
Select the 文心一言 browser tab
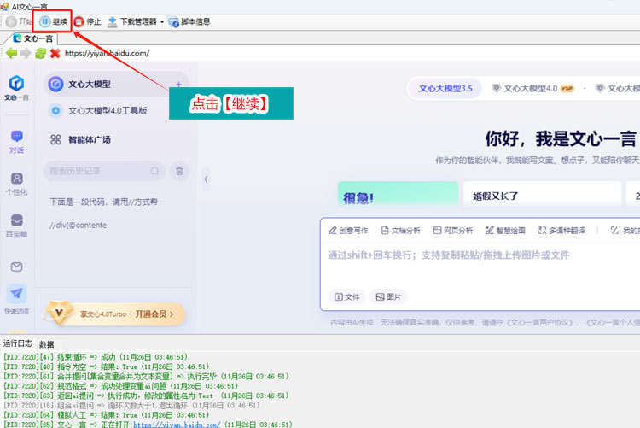33,38
